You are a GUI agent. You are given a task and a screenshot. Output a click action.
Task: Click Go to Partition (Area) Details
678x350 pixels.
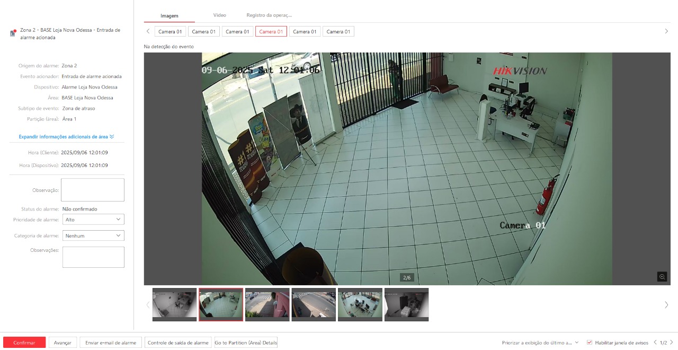tap(245, 343)
